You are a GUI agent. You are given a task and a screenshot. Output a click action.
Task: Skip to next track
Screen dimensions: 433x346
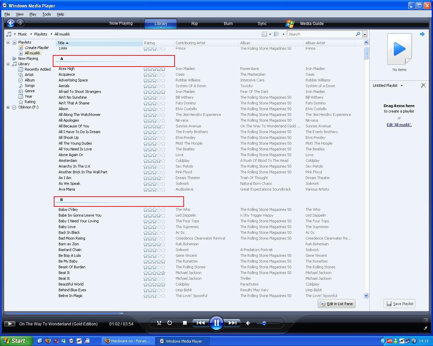pos(232,323)
